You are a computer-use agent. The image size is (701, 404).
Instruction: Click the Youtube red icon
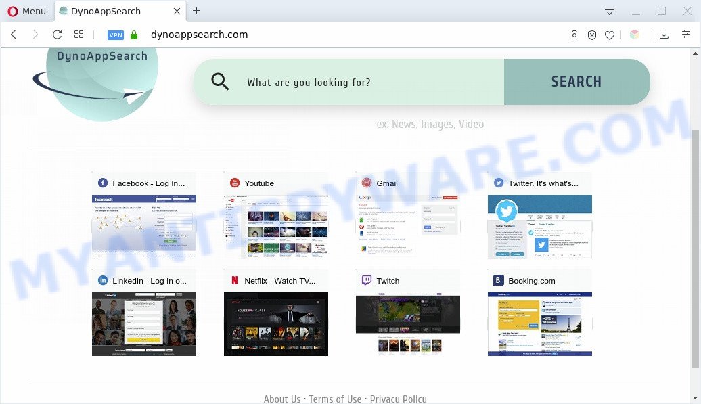click(235, 183)
